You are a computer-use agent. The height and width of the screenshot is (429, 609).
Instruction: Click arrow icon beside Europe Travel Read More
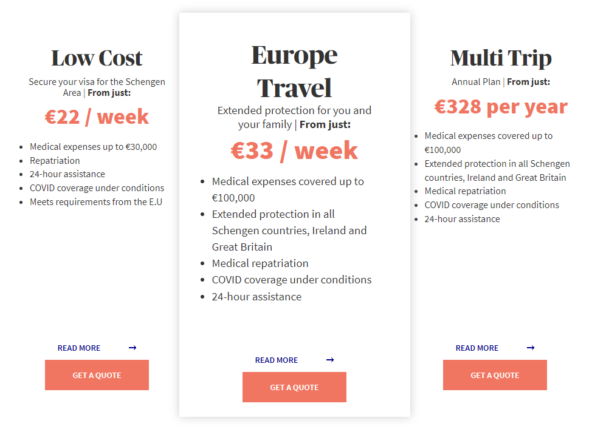pyautogui.click(x=330, y=360)
